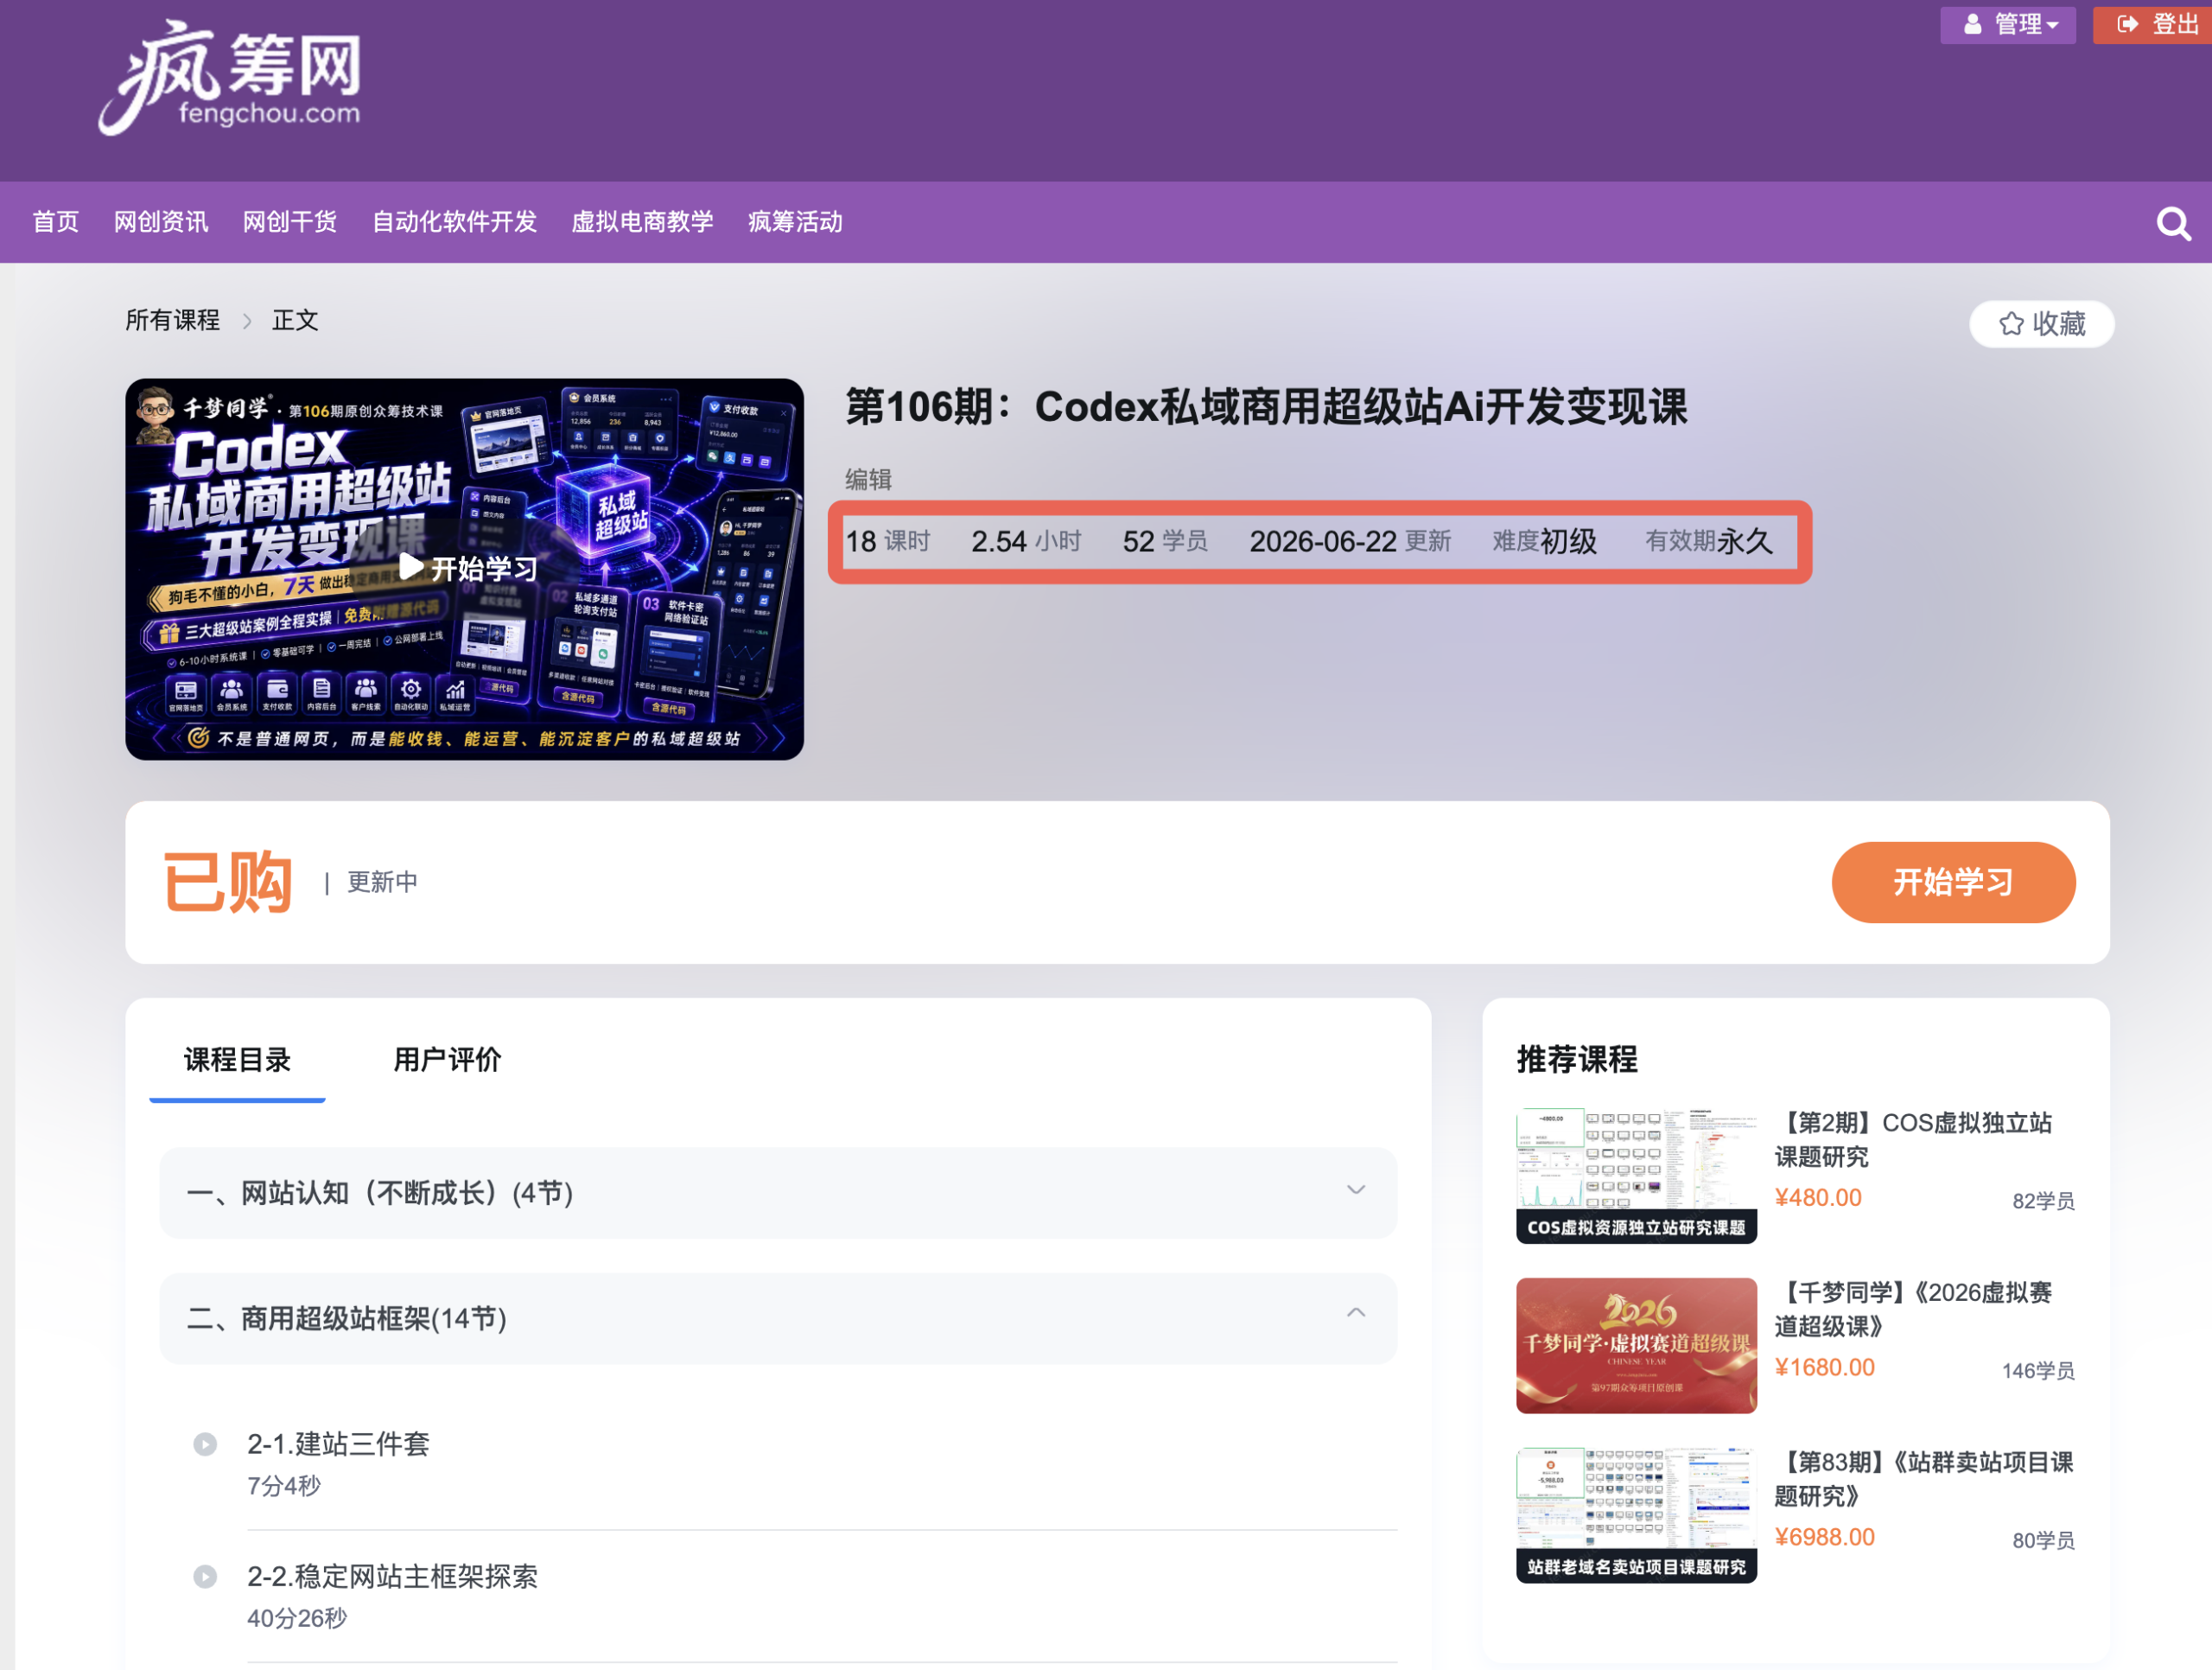Click the course title 第106期：Codex私域商用超级站Ai开发变现课
This screenshot has height=1670, width=2212.
(x=1266, y=407)
